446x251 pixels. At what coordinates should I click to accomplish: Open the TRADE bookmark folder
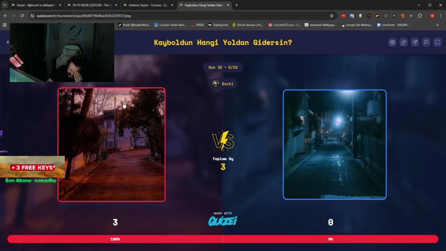coord(197,25)
